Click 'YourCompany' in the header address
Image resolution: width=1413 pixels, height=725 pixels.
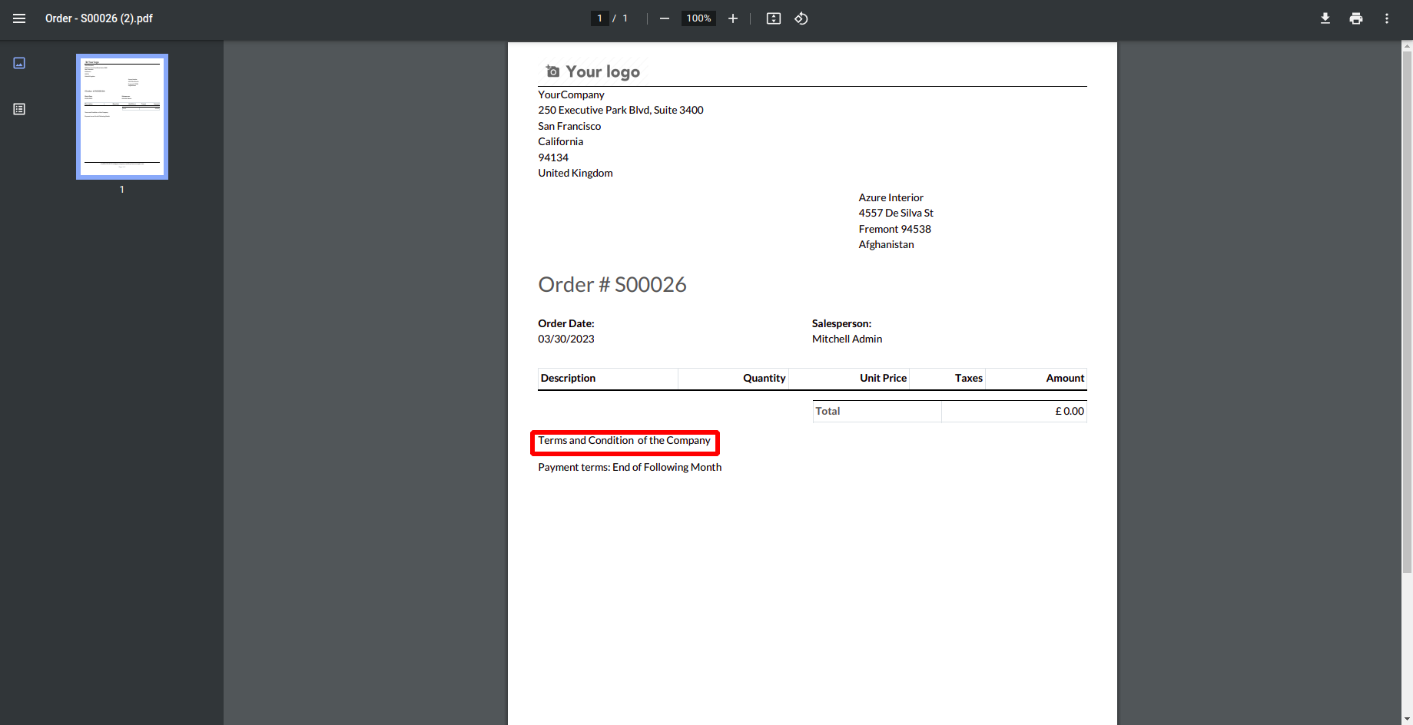[x=571, y=94]
